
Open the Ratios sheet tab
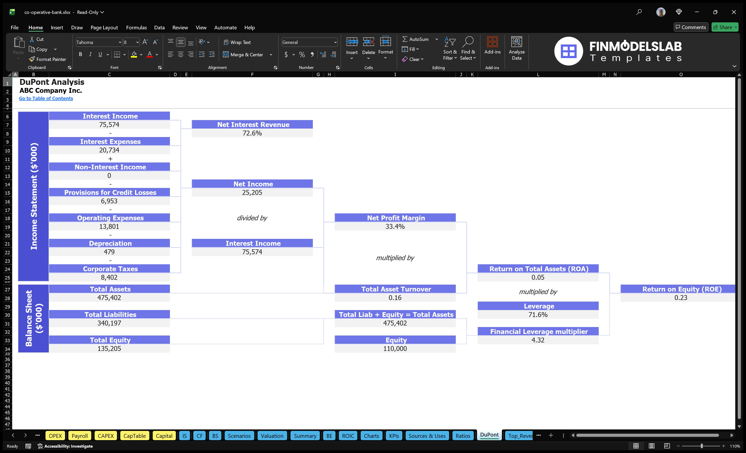click(x=463, y=436)
